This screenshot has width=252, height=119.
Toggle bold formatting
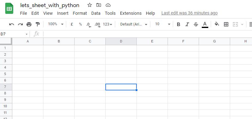(178, 24)
